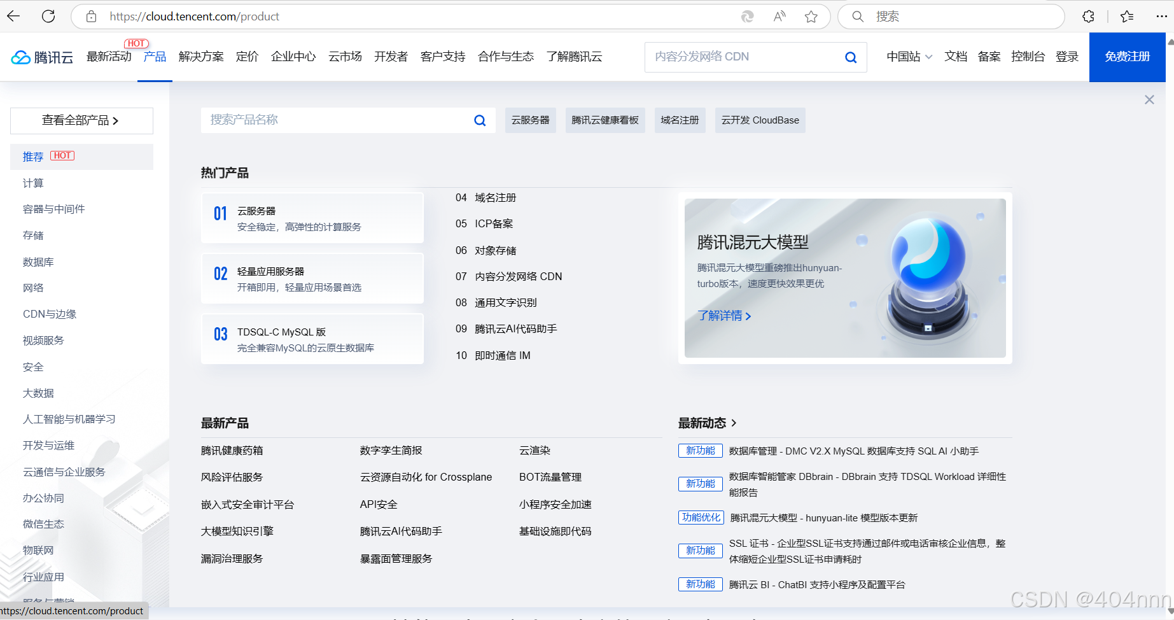The height and width of the screenshot is (620, 1174).
Task: Open the 开发者 menu item
Action: (391, 57)
